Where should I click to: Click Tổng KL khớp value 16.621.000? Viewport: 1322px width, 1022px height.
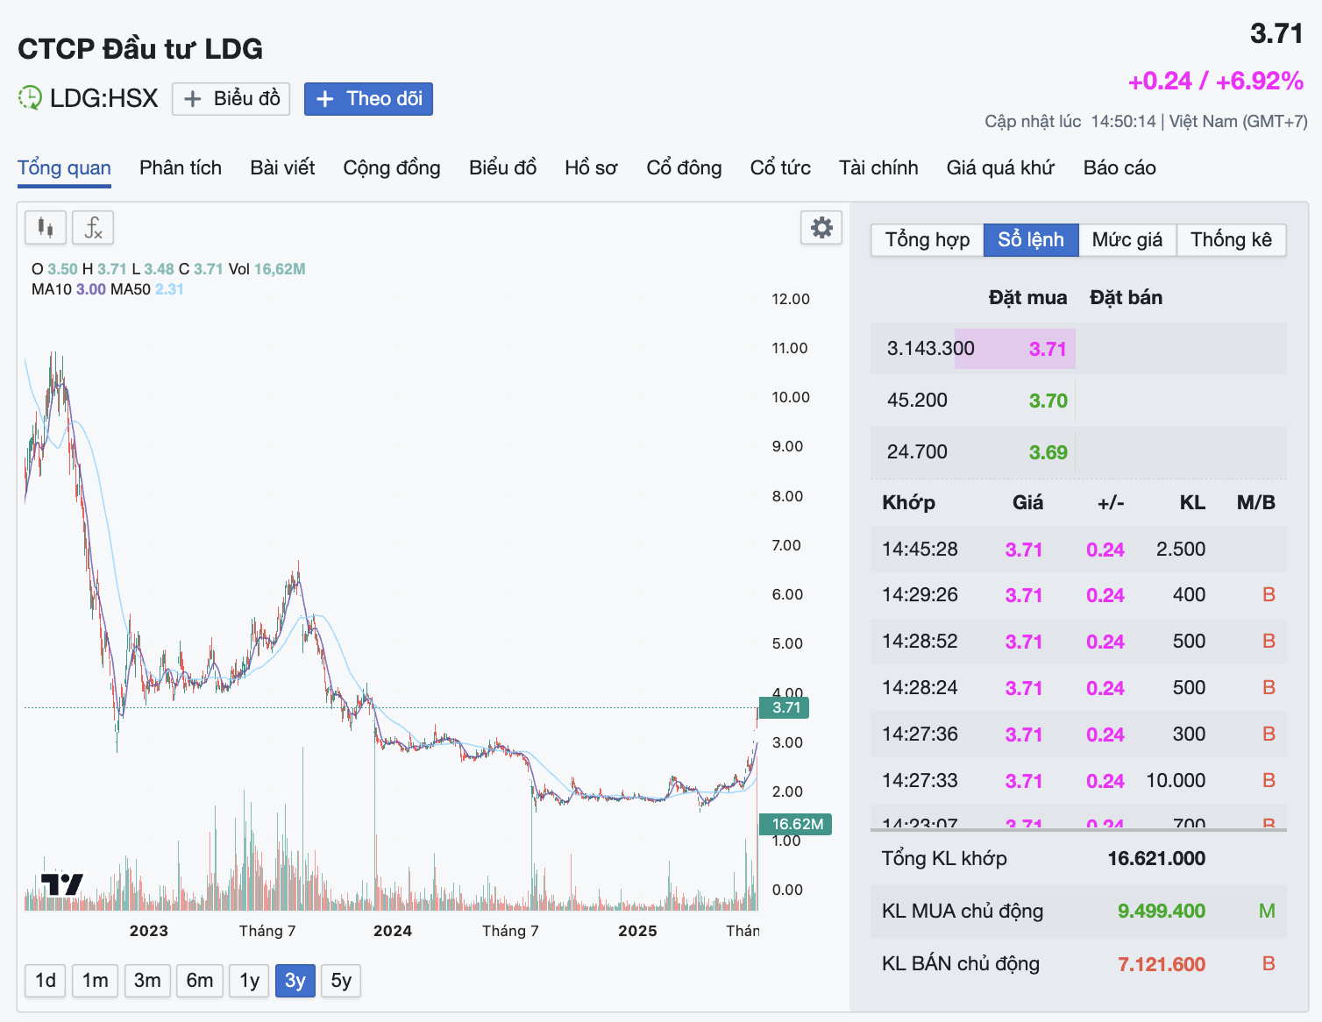(1156, 859)
